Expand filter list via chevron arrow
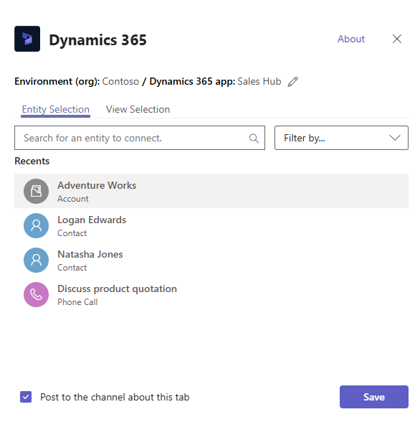Screen dimensions: 420x422 [x=395, y=138]
